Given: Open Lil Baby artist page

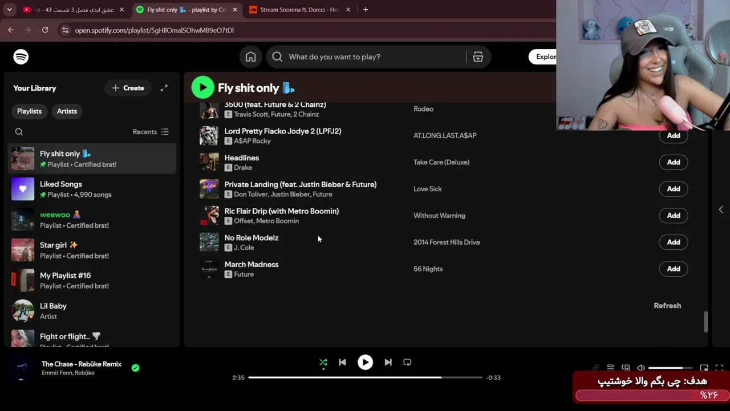Looking at the screenshot, I should click(x=92, y=311).
